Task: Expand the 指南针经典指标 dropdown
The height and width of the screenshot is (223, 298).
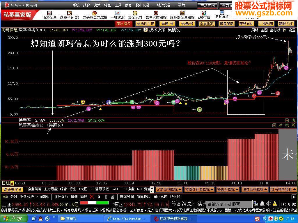Action: [x=199, y=189]
